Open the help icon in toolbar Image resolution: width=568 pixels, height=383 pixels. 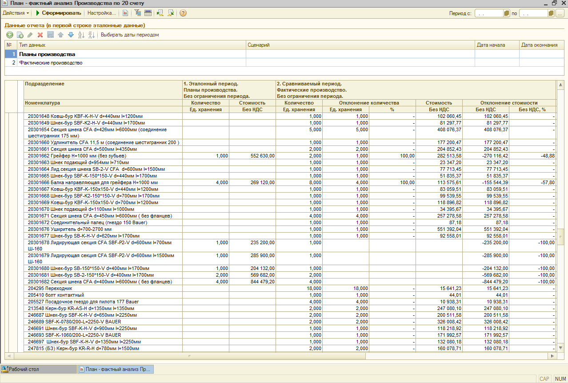[183, 13]
